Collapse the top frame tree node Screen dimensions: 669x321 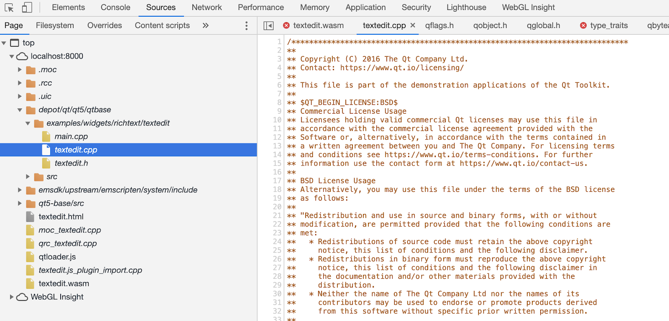(4, 43)
